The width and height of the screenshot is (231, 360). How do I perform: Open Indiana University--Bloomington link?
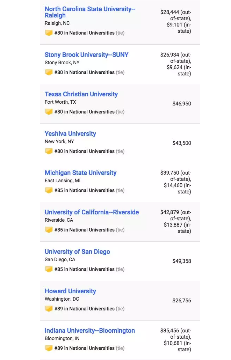pos(90,331)
